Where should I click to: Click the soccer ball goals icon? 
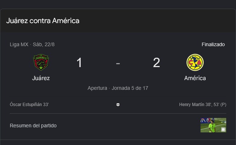point(118,105)
